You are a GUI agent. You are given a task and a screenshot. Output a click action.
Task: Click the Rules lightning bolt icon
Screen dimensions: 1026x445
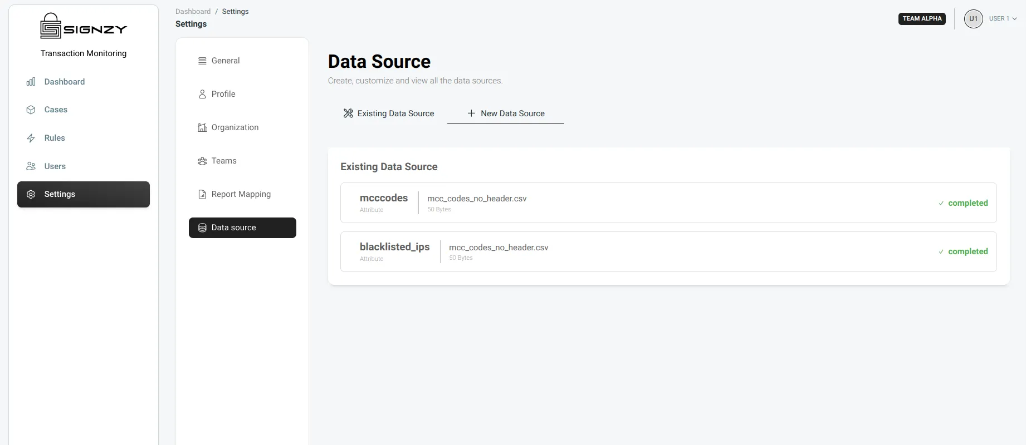pyautogui.click(x=31, y=138)
